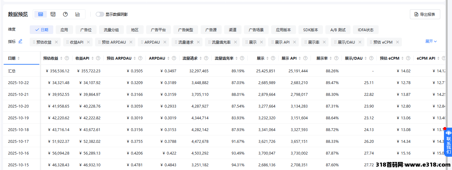The image size is (452, 170).
Task: Expand metrics list with 展开
Action: [431, 41]
